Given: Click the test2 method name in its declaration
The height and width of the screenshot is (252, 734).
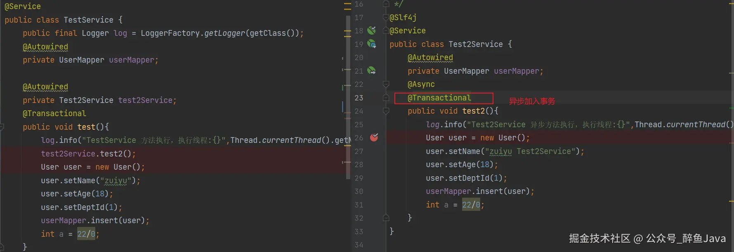Looking at the screenshot, I should coord(474,111).
